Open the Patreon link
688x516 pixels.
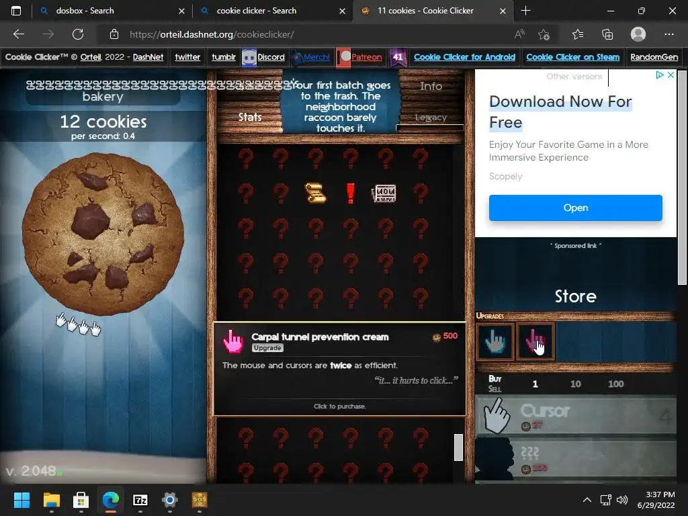366,57
